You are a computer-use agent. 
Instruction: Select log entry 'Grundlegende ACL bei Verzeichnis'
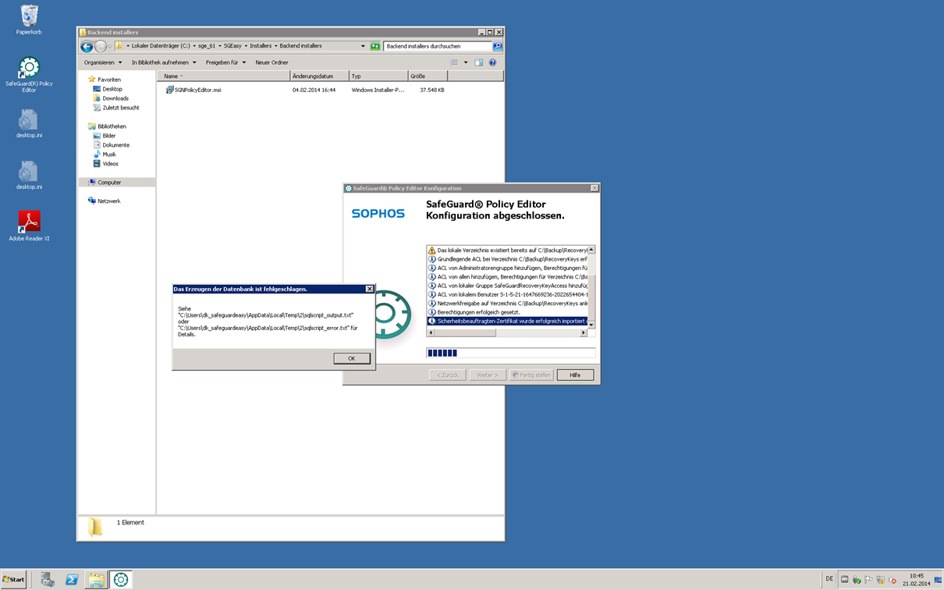pyautogui.click(x=507, y=259)
